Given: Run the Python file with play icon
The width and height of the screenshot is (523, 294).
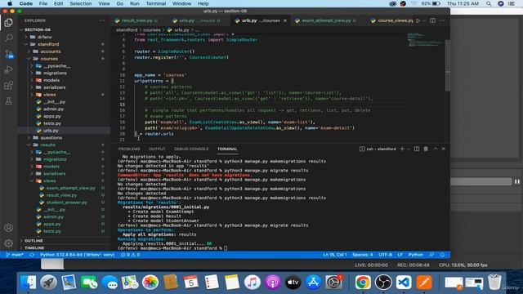Looking at the screenshot, I should pyautogui.click(x=418, y=20).
